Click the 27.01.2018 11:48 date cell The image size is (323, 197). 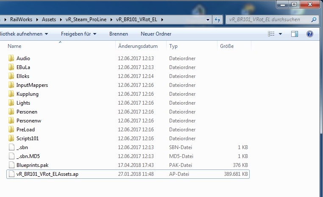pos(136,174)
